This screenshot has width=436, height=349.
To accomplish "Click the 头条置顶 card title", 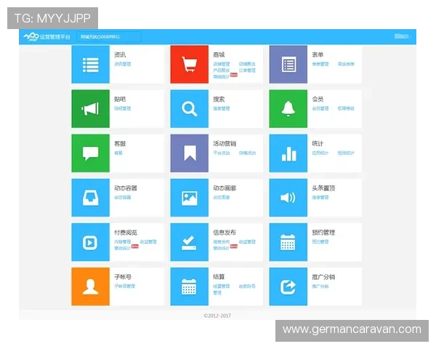I will point(323,188).
